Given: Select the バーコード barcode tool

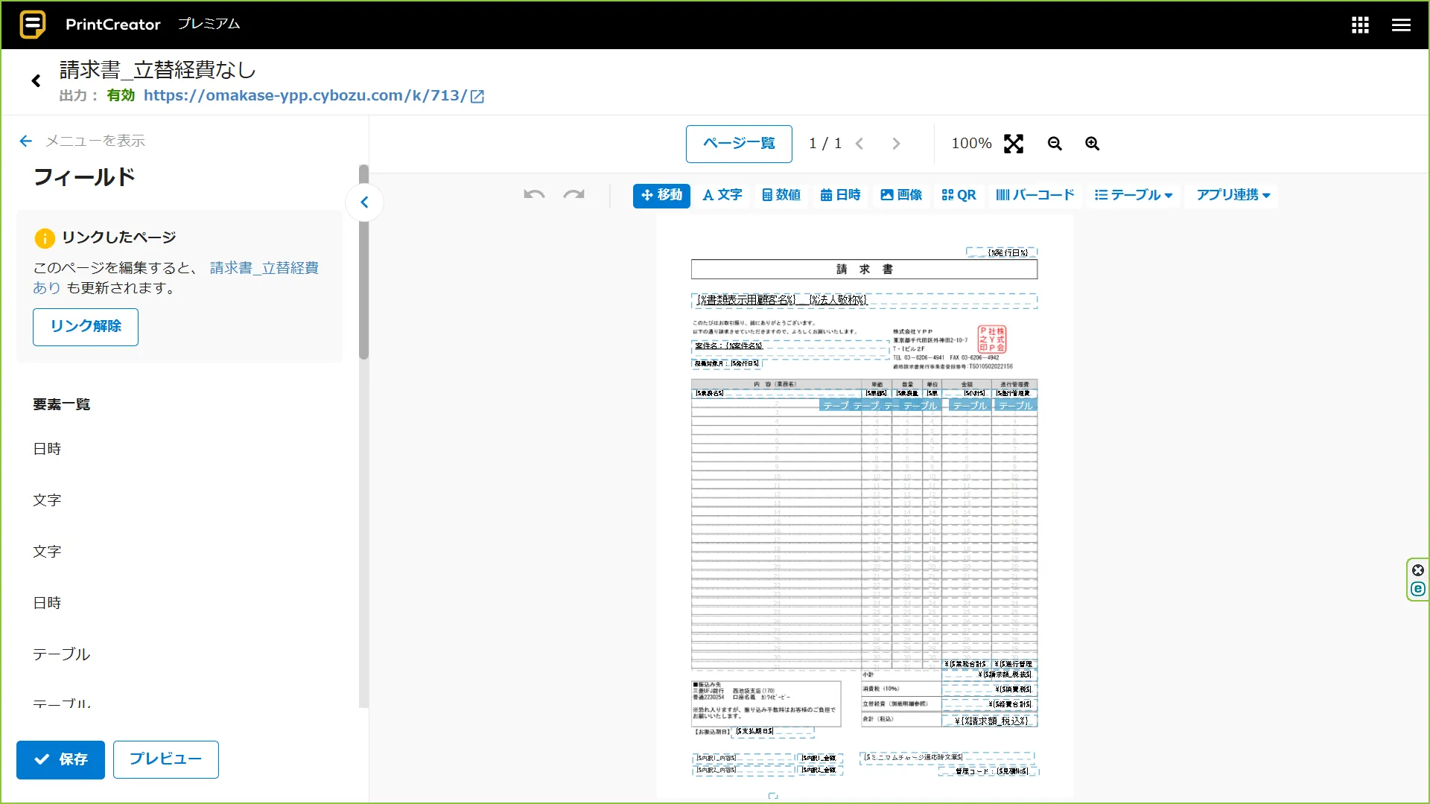Looking at the screenshot, I should pyautogui.click(x=1035, y=195).
